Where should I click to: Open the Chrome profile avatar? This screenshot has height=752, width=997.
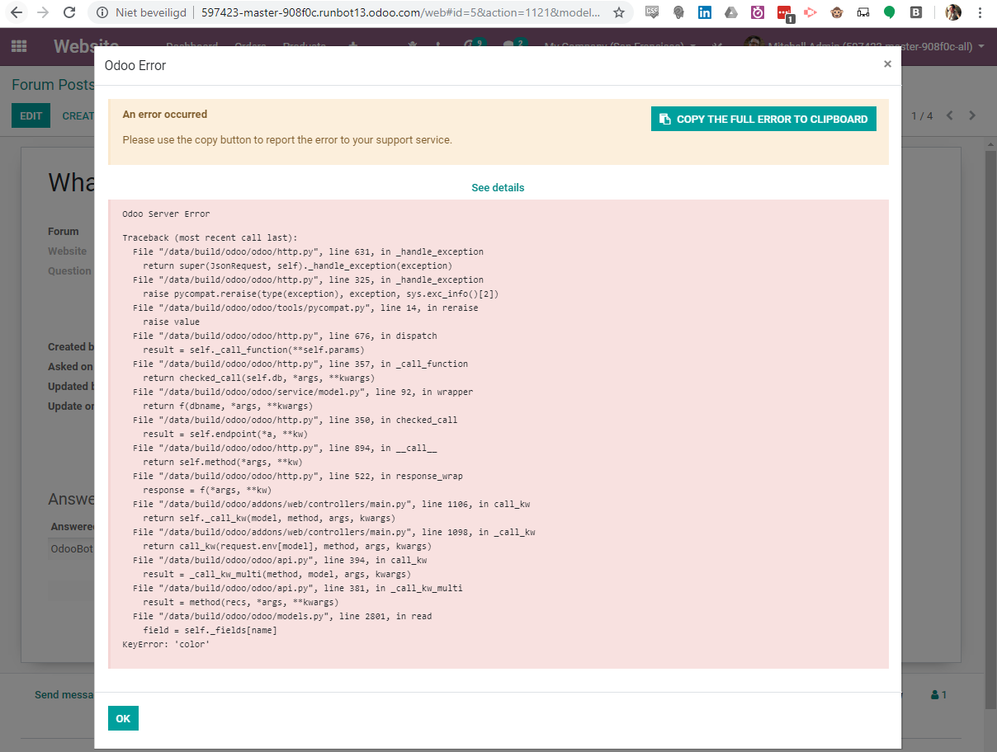click(x=953, y=12)
